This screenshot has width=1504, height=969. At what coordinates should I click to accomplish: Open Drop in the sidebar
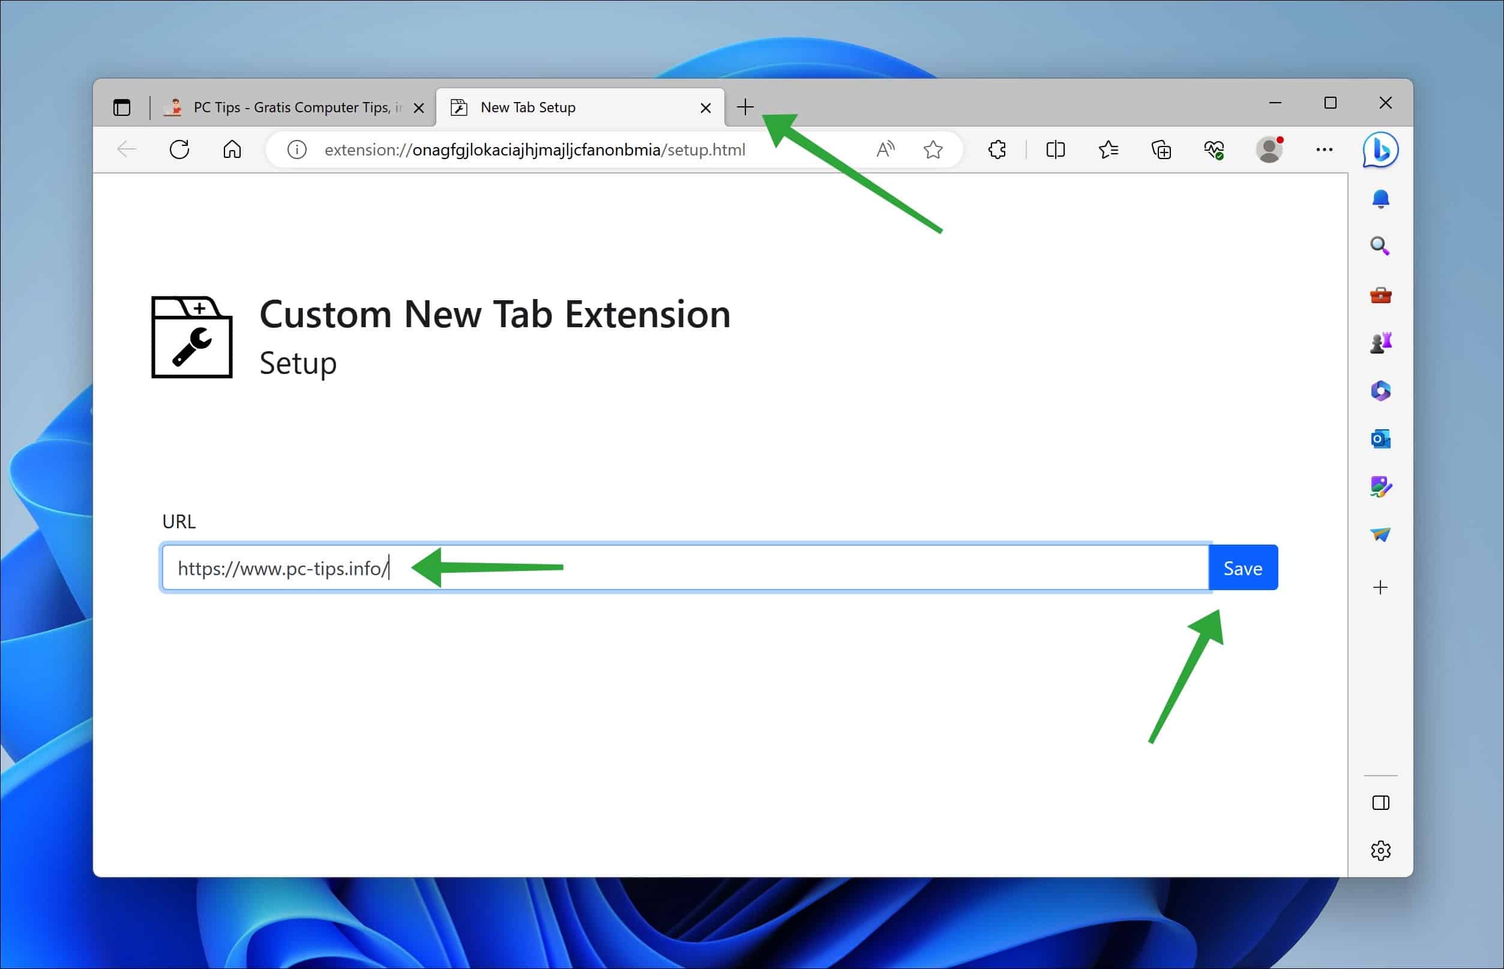(x=1378, y=534)
